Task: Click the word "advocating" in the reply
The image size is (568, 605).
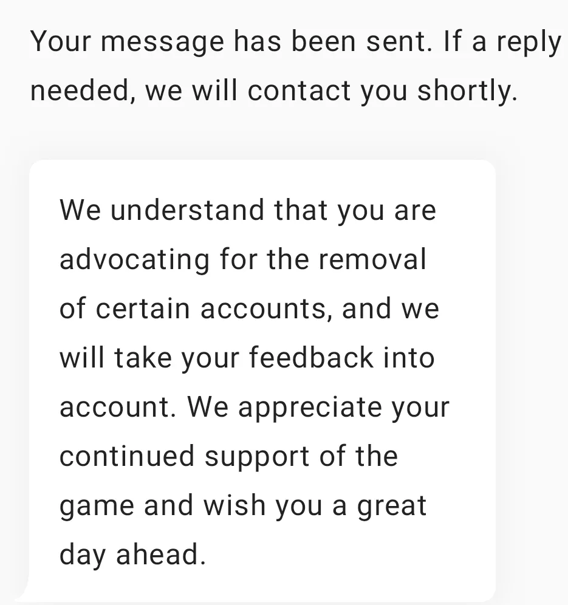Action: (134, 260)
